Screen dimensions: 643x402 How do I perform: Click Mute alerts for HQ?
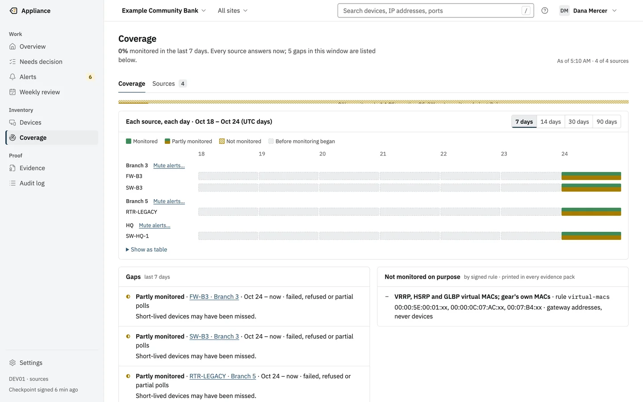click(154, 225)
